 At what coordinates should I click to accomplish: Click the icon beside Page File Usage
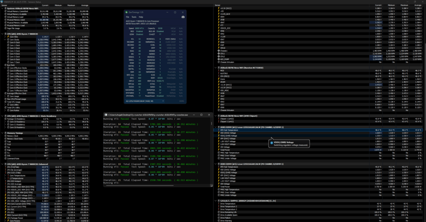click(5, 28)
